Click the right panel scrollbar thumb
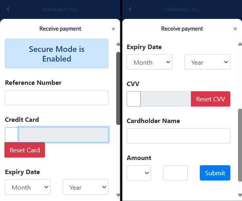Viewport: 242px width, 201px height. [240, 145]
